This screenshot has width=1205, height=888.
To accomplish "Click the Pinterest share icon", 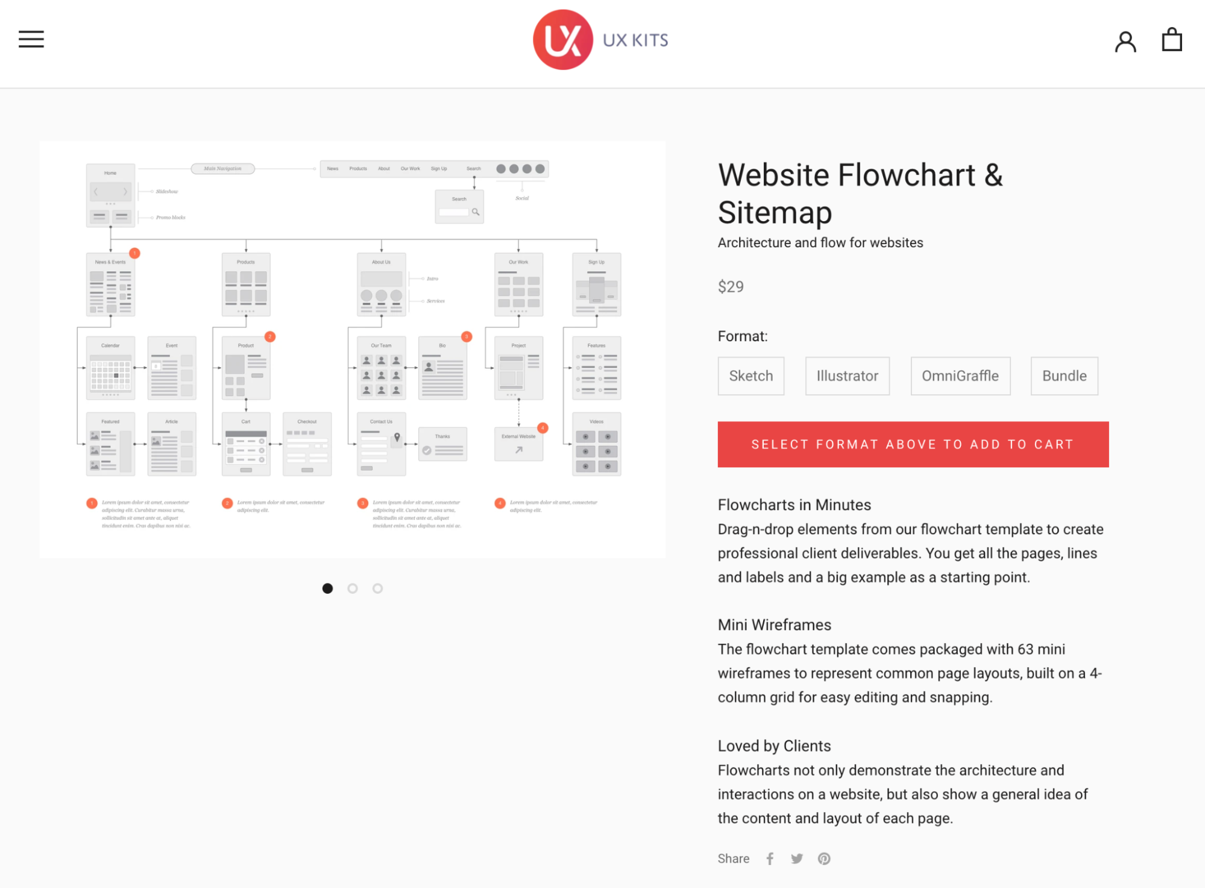I will tap(823, 858).
